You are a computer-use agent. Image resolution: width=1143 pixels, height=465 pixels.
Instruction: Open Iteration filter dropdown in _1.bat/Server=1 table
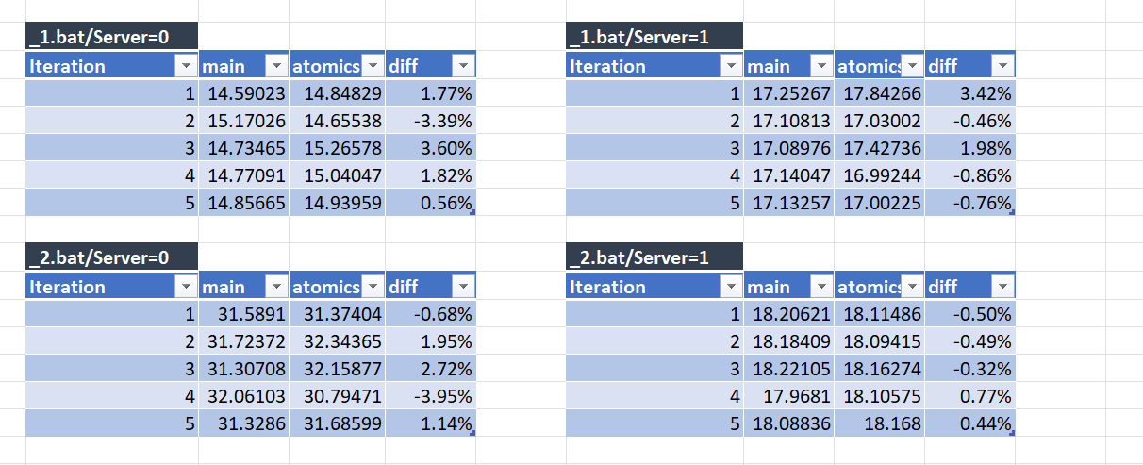730,66
